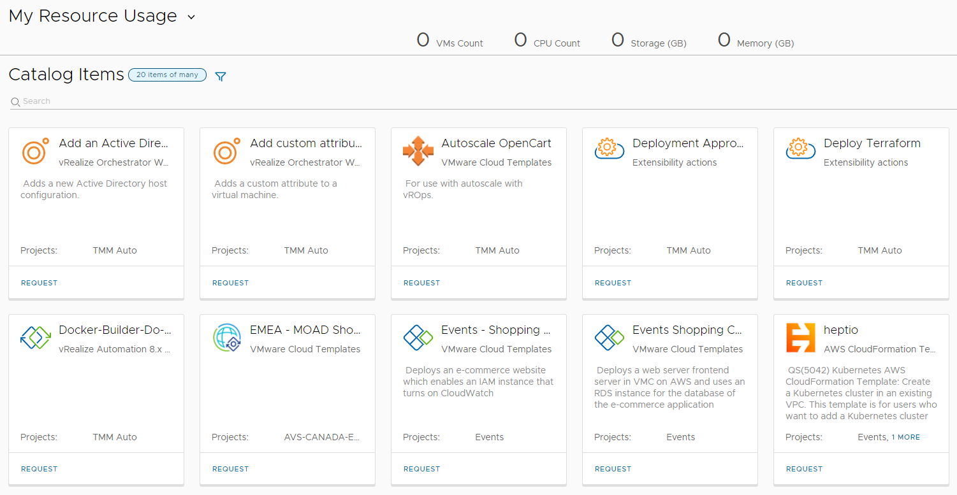
Task: Request the Deploy Terraform catalog item
Action: [804, 283]
